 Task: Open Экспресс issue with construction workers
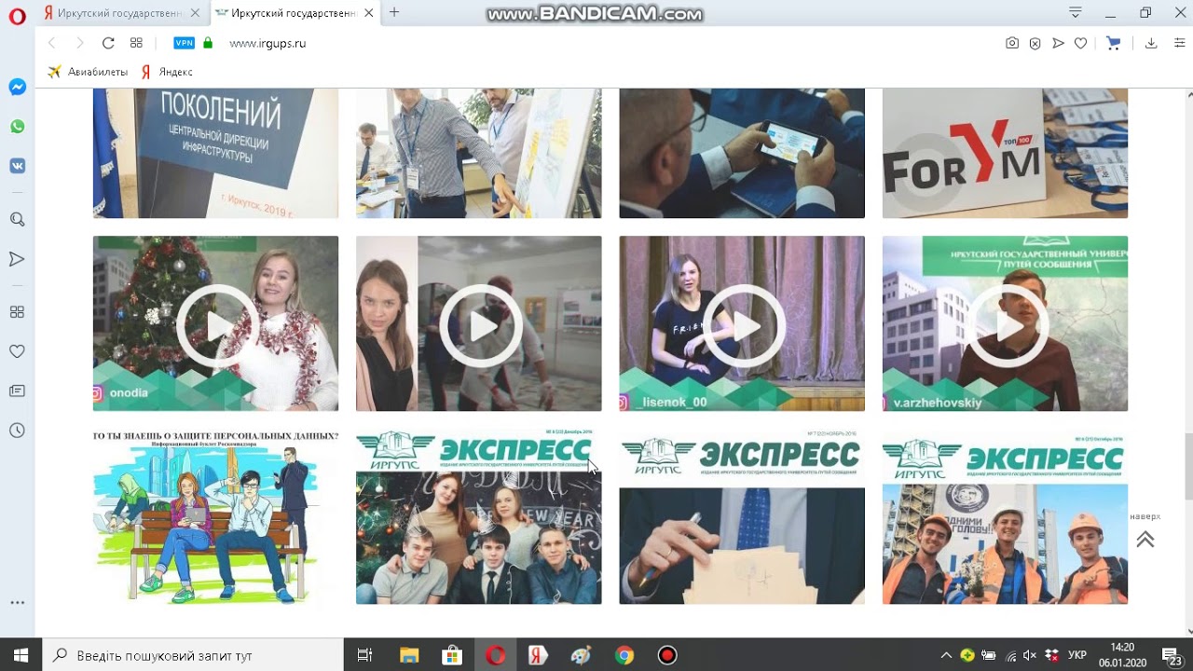click(x=1005, y=517)
